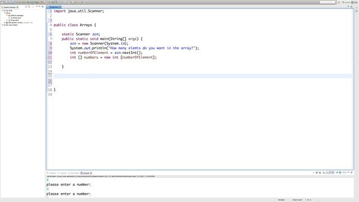Toggle Link with Editor in Project Explorer
The width and height of the screenshot is (359, 202).
29,7
